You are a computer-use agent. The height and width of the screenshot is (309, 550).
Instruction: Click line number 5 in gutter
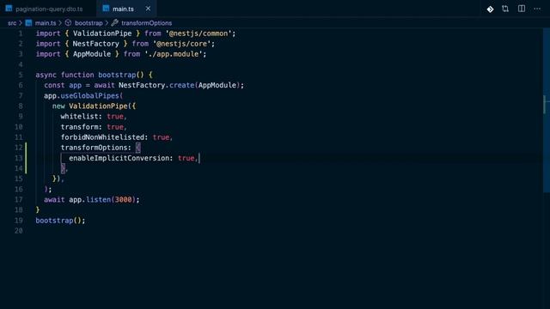tap(21, 75)
